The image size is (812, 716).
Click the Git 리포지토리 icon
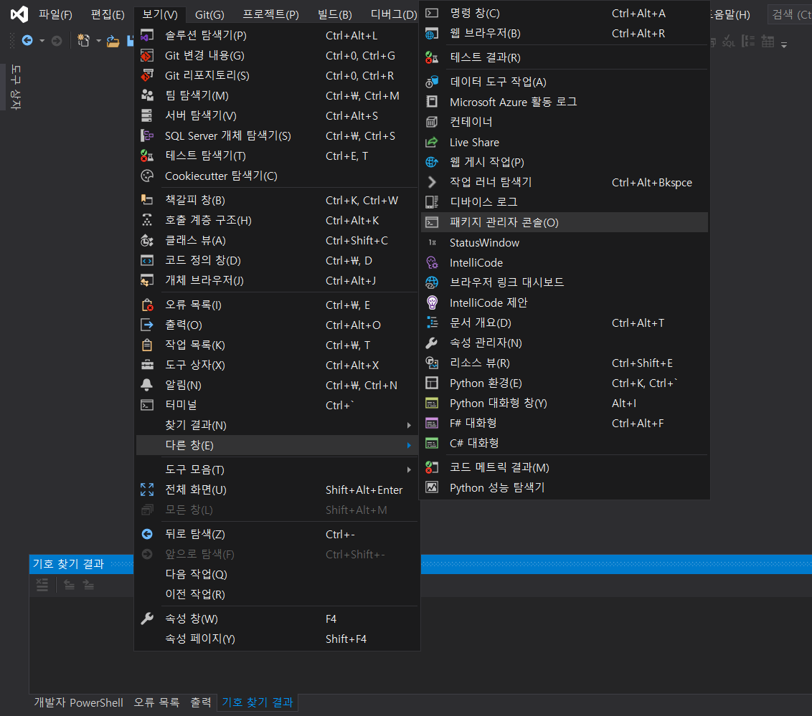pos(147,75)
